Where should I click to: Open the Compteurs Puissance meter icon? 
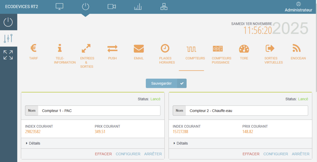(x=217, y=48)
